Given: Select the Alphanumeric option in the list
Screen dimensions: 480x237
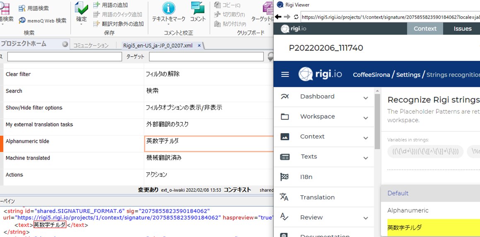Looking at the screenshot, I should click(x=408, y=211).
